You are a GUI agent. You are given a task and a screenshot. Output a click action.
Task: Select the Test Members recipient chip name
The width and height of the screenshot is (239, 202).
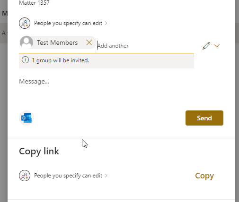57,42
